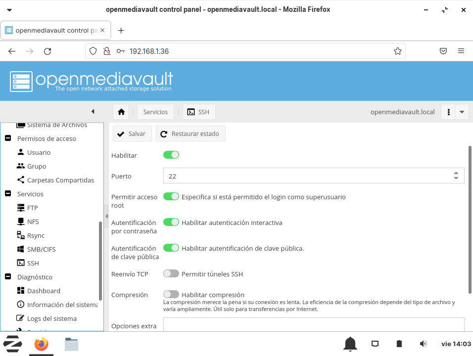The height and width of the screenshot is (356, 473).
Task: Toggle Permitir acceso root switch
Action: pyautogui.click(x=171, y=196)
